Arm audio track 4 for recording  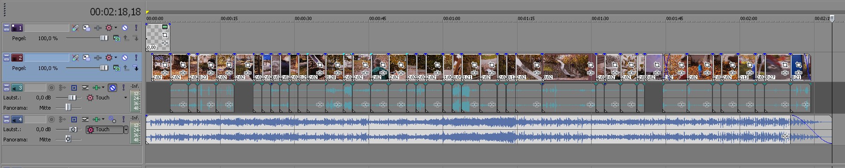click(52, 119)
